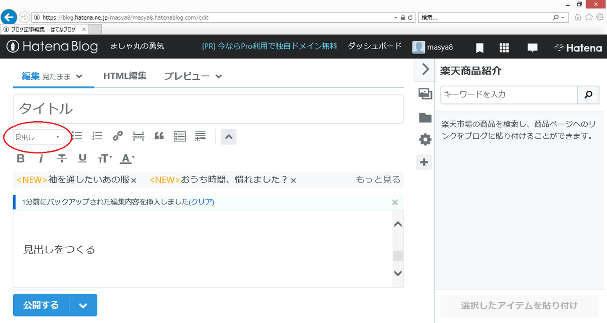Open the category folder sidebar icon
Screen dimensions: 607x323
point(425,118)
